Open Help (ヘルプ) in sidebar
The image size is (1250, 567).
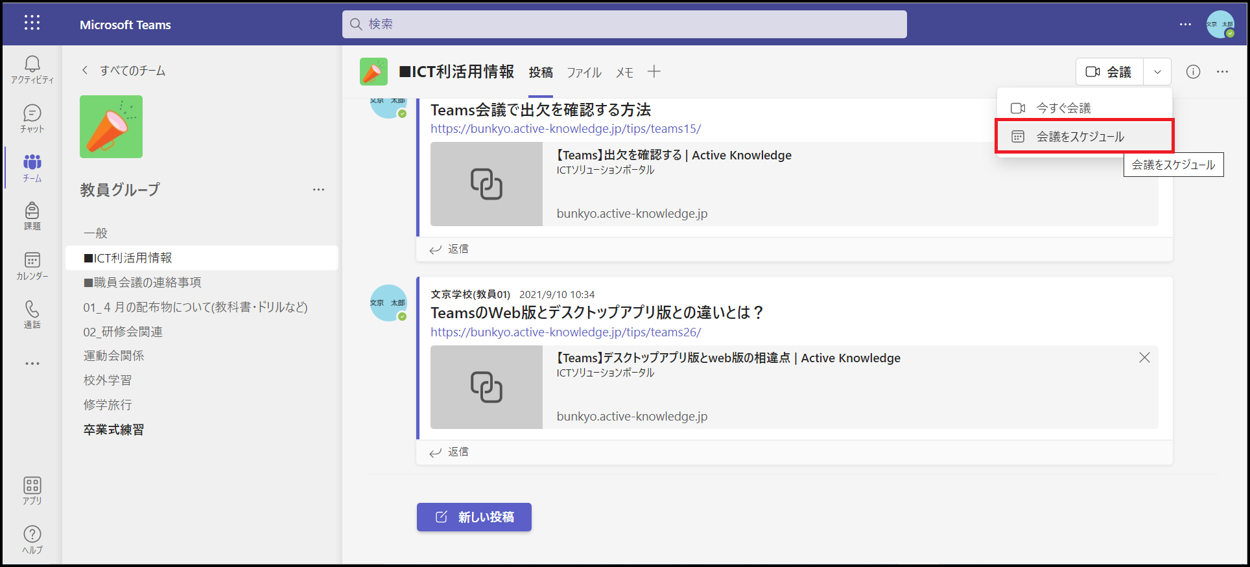coord(32,539)
